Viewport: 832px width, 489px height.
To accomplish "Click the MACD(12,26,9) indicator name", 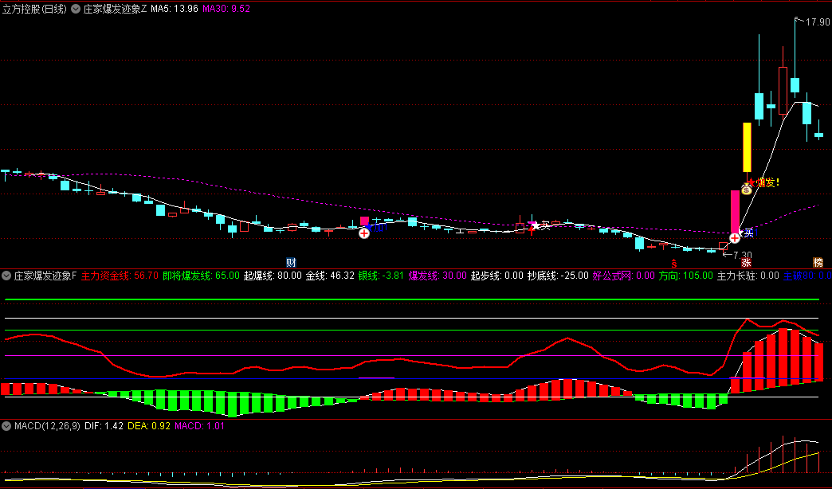I will tap(47, 426).
